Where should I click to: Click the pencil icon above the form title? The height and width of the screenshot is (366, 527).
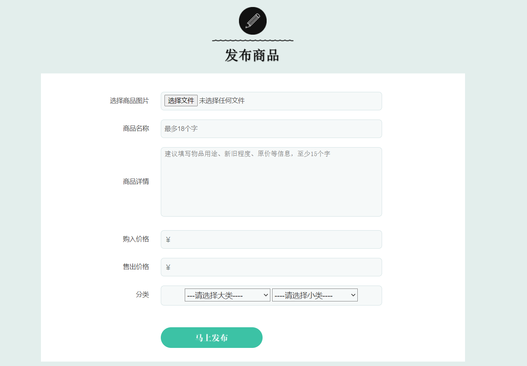(252, 21)
